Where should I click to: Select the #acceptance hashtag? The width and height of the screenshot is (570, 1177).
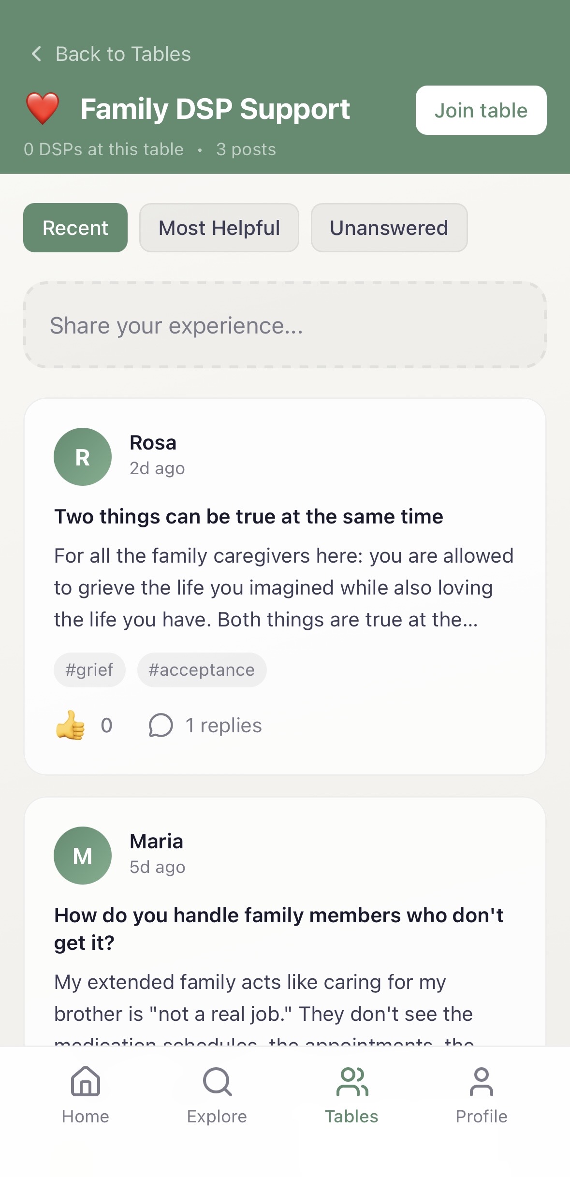[202, 670]
